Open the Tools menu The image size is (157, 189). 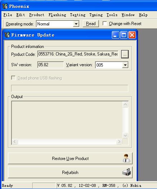(x=112, y=15)
